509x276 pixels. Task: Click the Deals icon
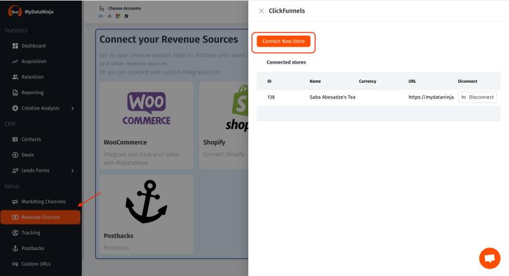(15, 155)
